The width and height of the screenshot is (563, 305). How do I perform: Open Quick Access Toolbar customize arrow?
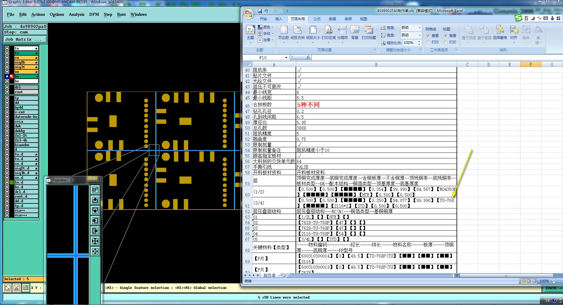pos(287,11)
